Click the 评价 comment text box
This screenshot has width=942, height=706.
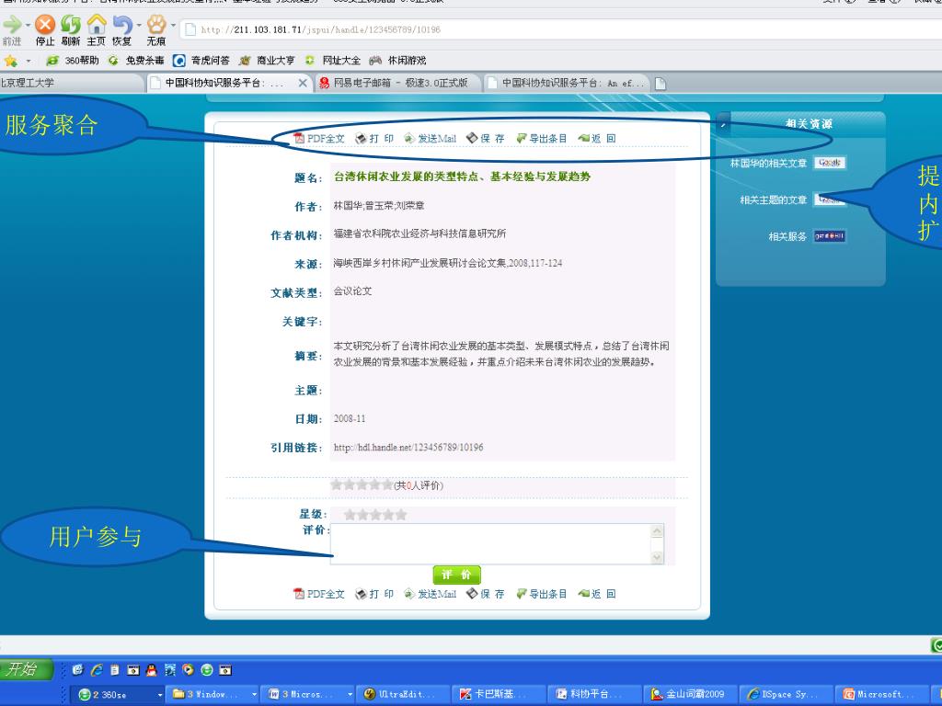tap(498, 544)
